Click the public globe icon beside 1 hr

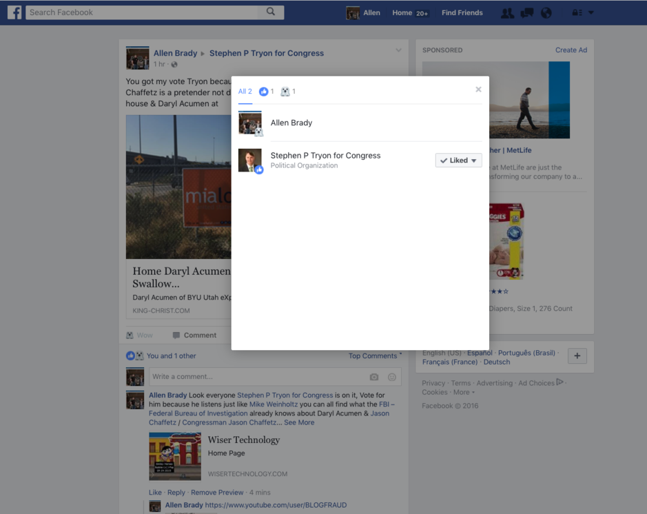click(174, 64)
